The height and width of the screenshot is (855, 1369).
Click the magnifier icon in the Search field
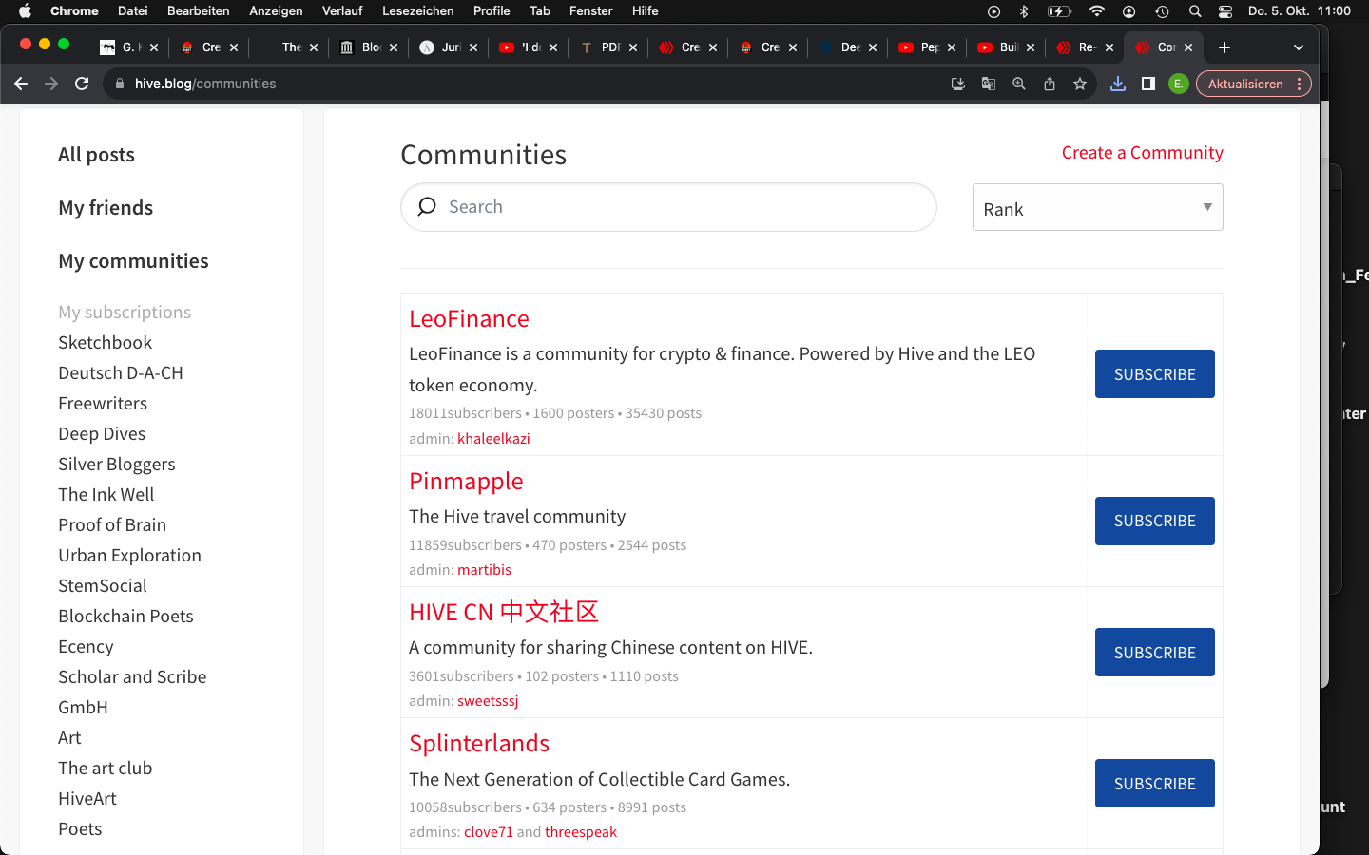pyautogui.click(x=427, y=206)
